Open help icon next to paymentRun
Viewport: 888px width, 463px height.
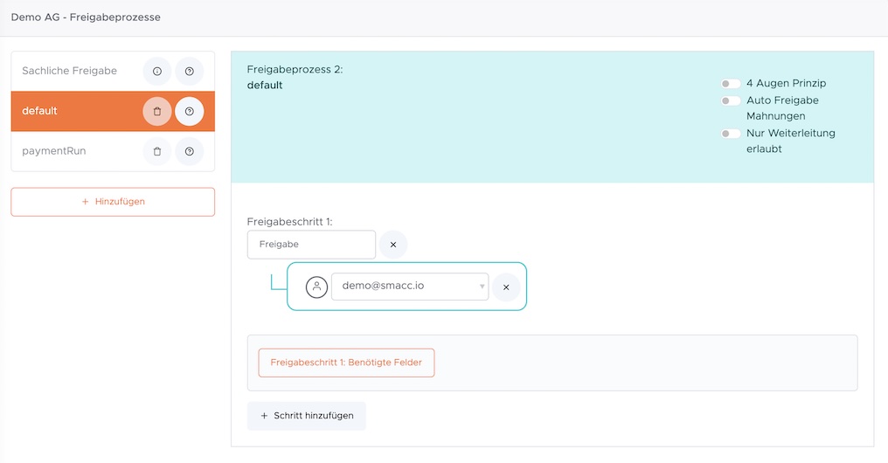pos(189,151)
